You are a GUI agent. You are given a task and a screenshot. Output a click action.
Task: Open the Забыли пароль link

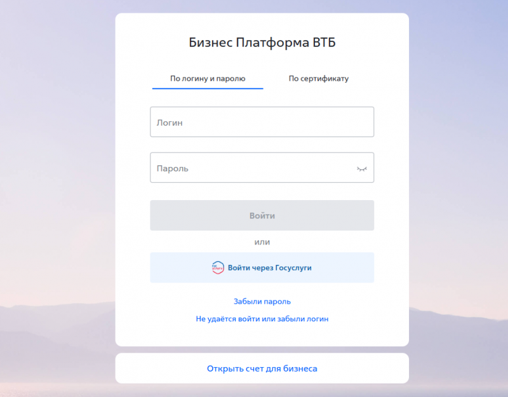262,302
